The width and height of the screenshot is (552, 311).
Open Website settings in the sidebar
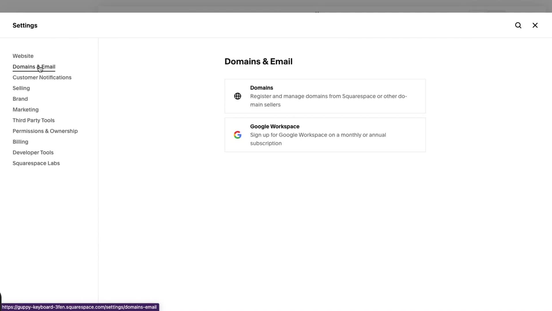click(x=23, y=56)
